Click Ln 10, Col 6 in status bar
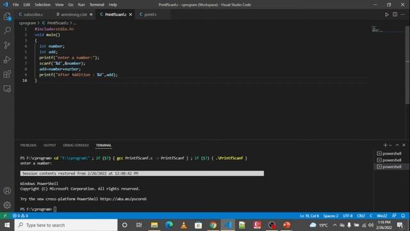410x231 pixels. [x=309, y=216]
